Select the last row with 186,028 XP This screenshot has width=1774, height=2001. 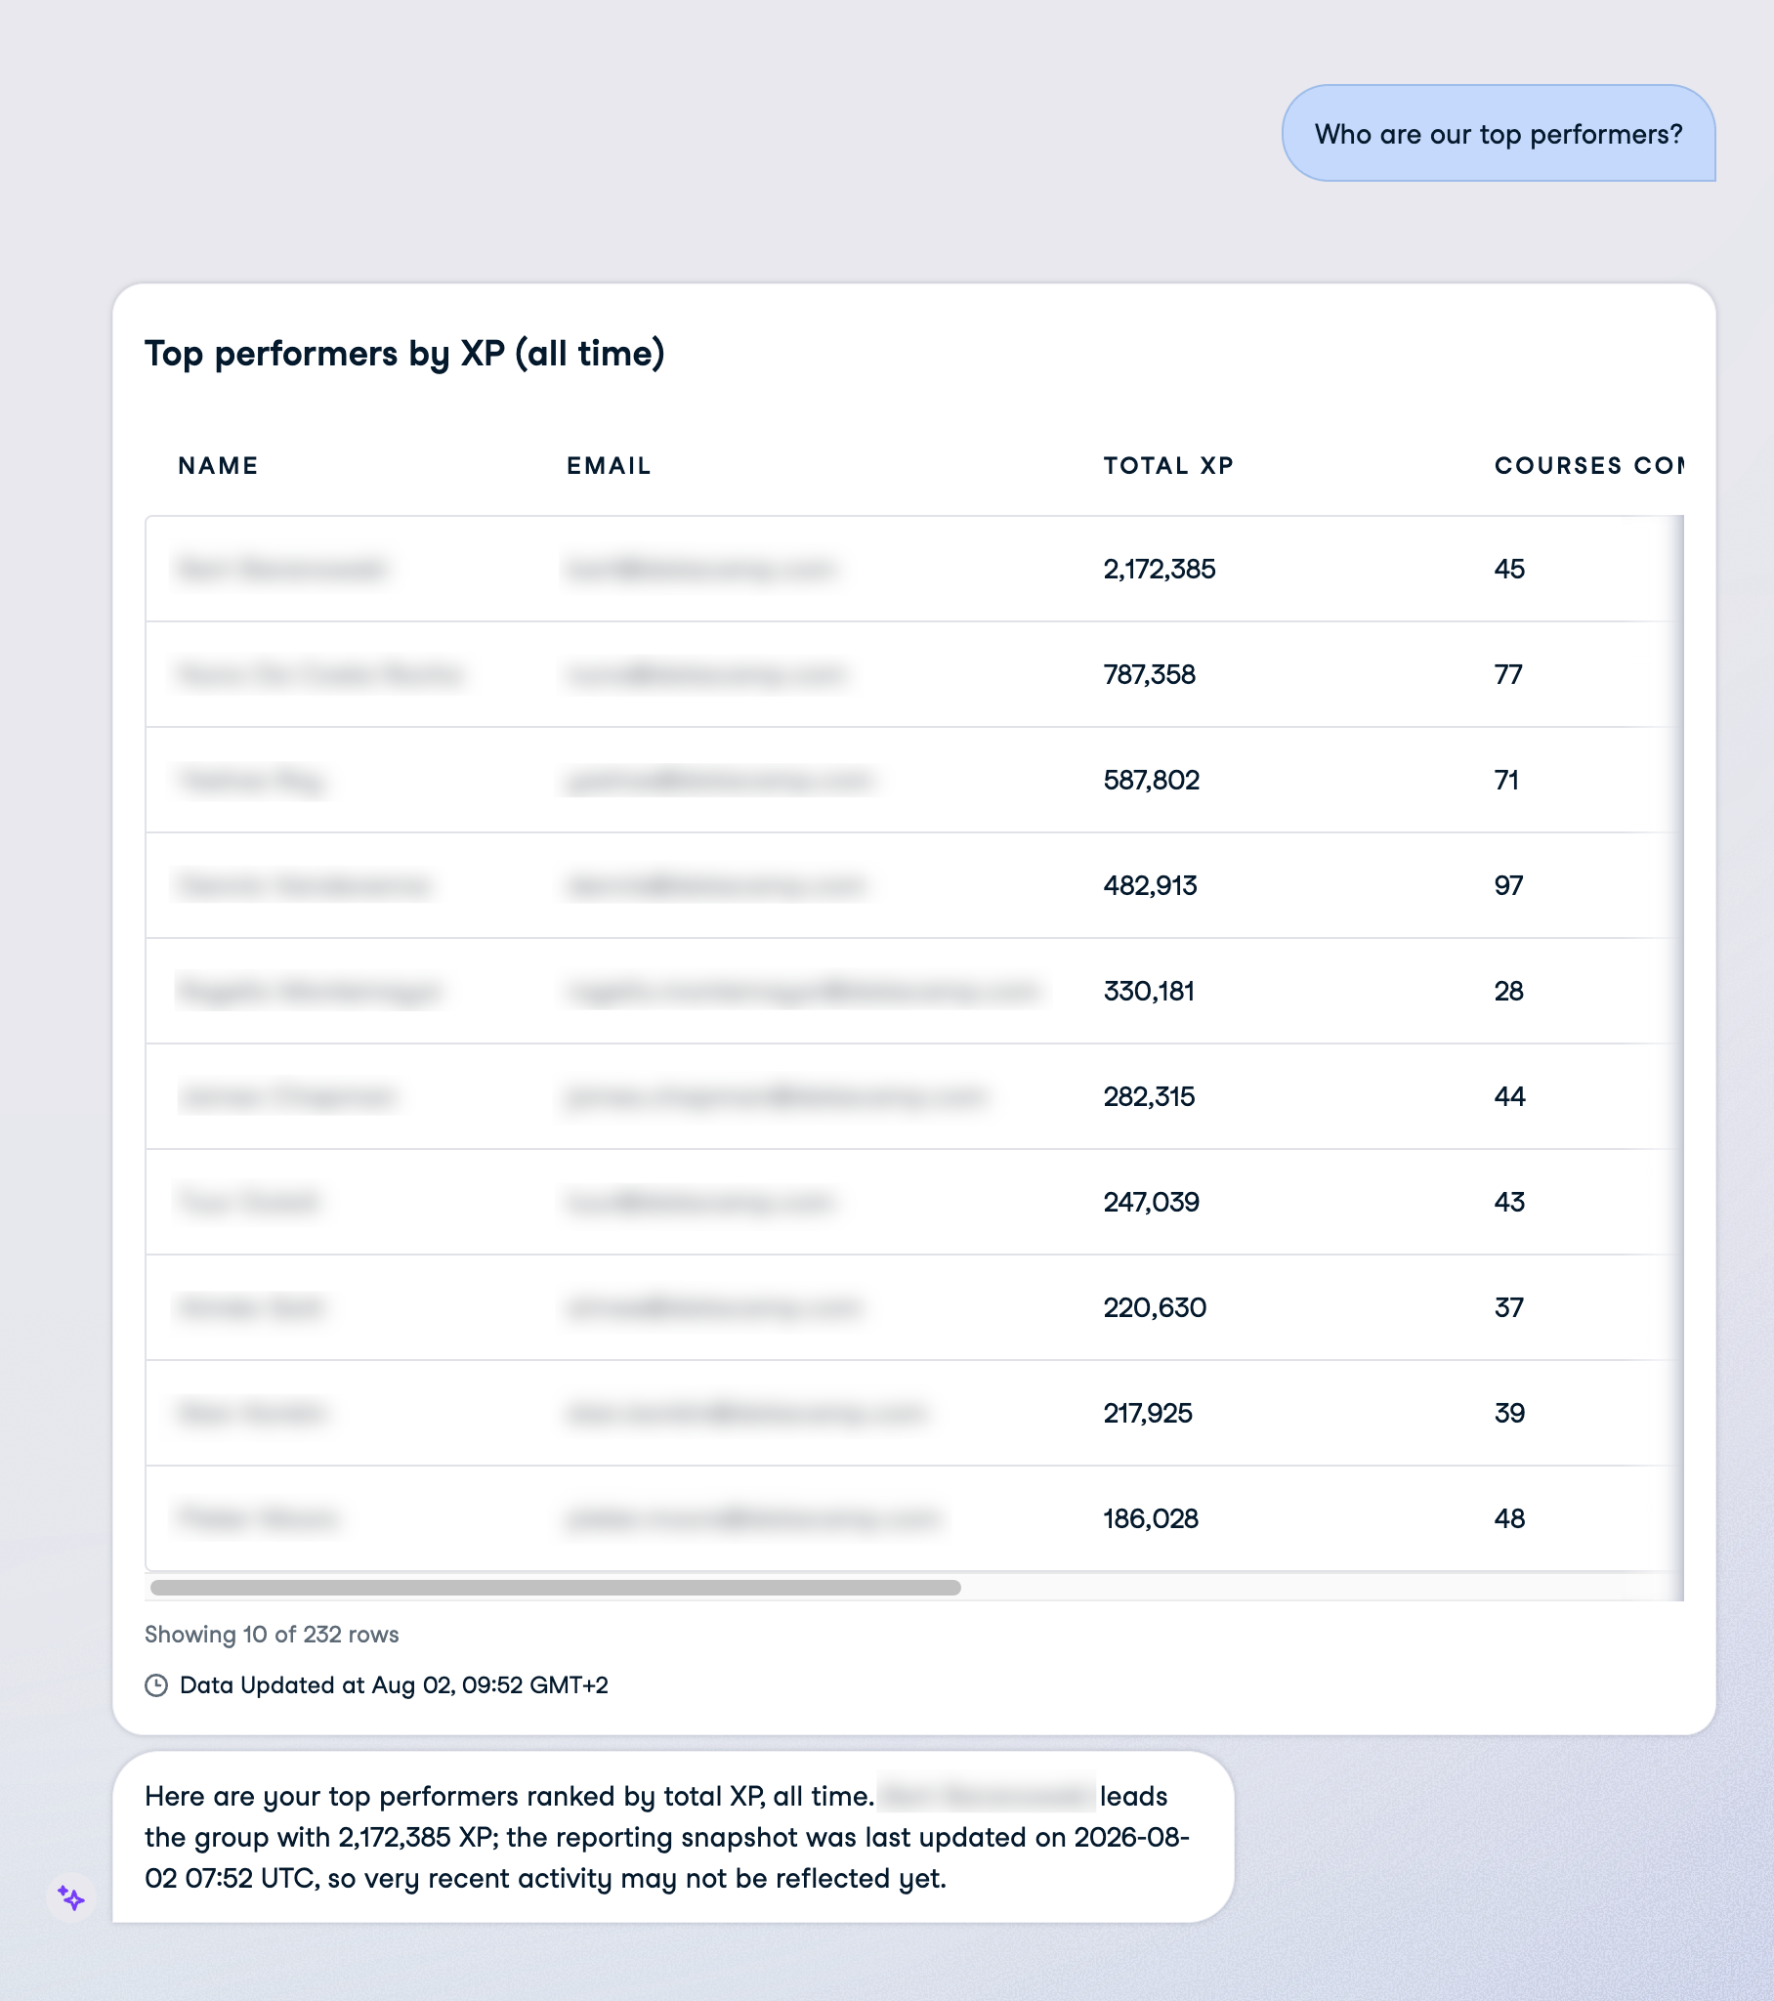tap(914, 1518)
